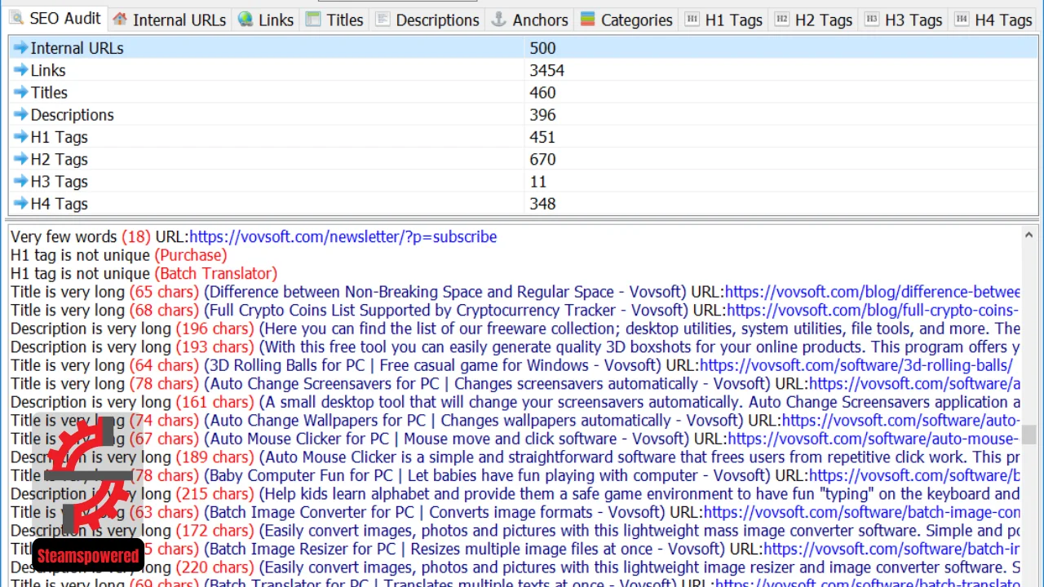Click the arrow icon beside Links row
Viewport: 1044px width, 587px height.
(x=20, y=70)
